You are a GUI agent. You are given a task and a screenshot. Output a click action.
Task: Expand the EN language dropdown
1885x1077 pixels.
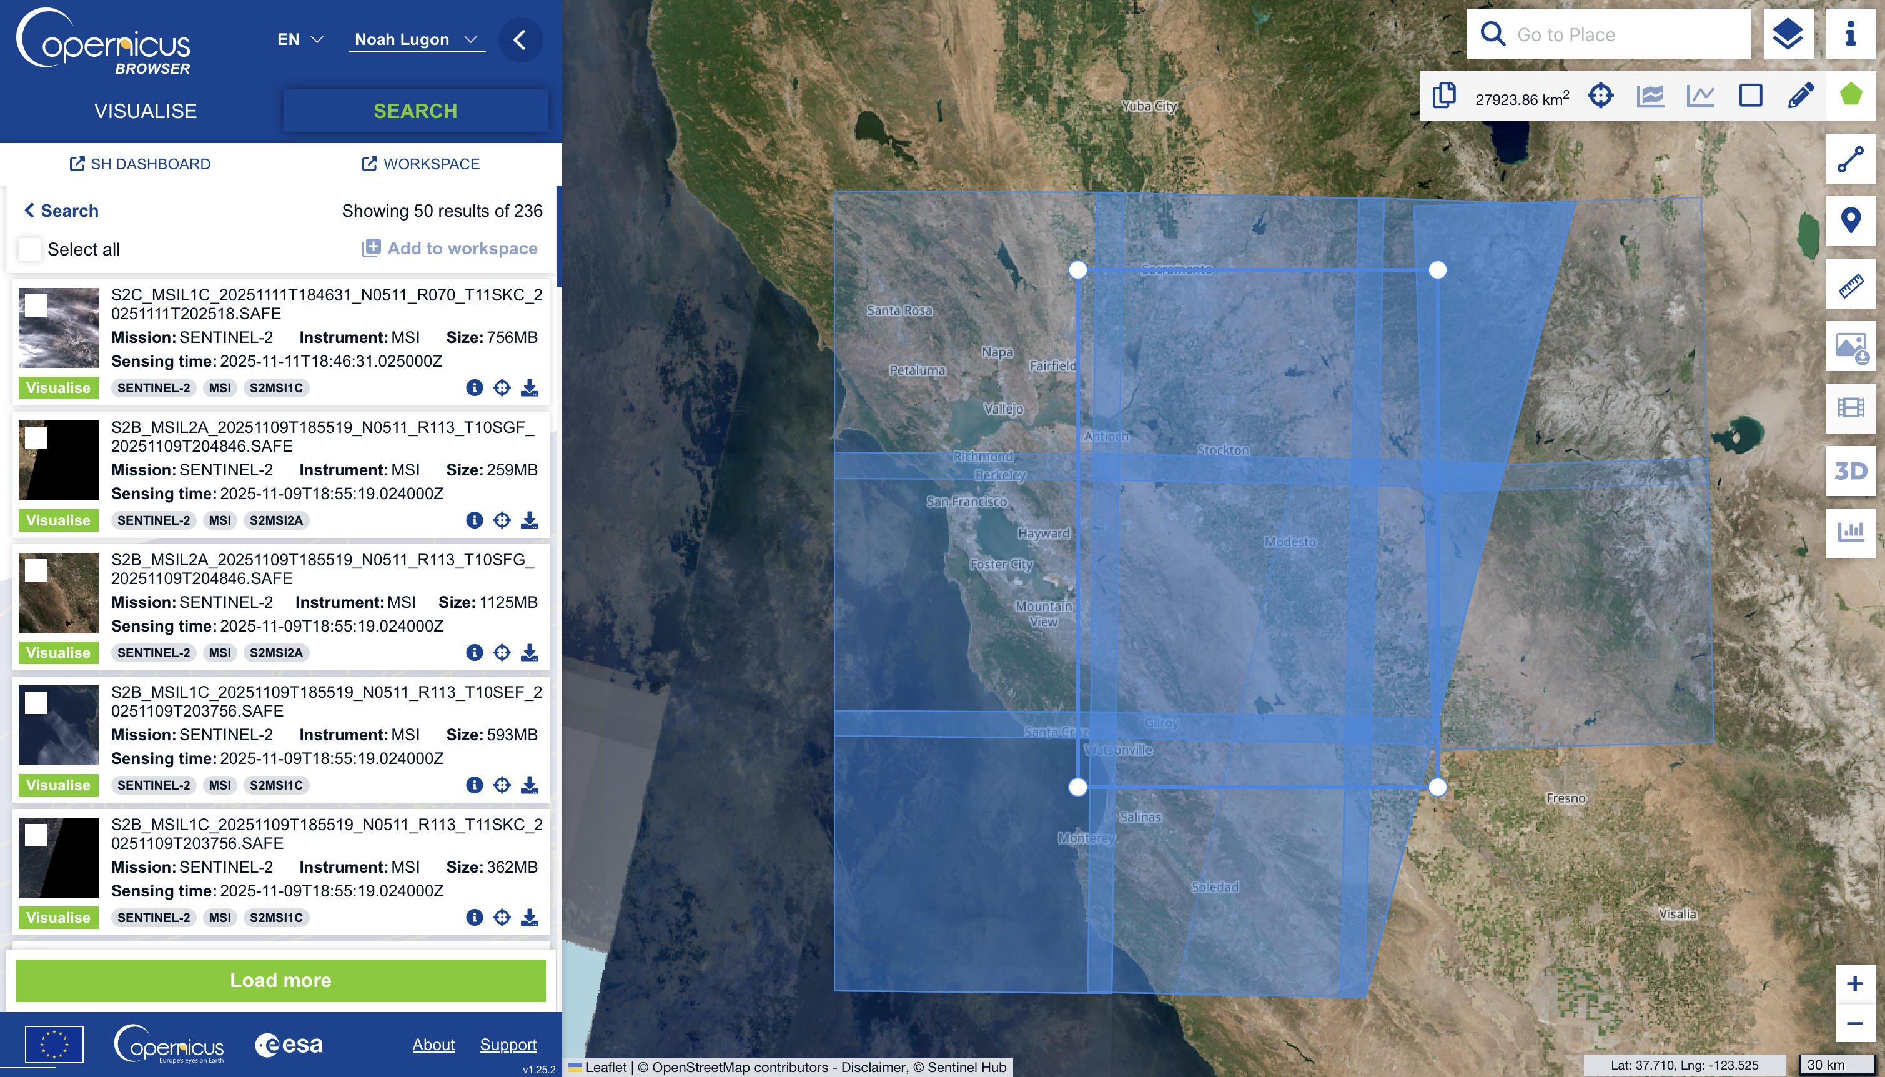300,39
